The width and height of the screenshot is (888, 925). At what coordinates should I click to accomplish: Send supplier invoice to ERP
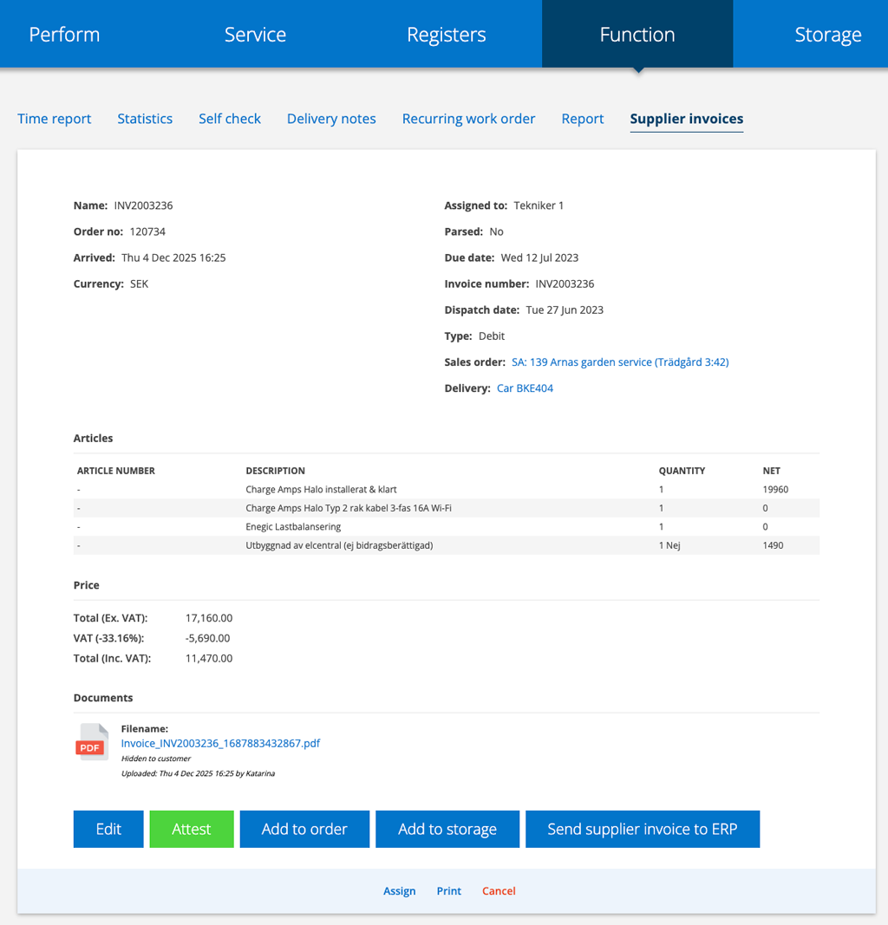coord(642,829)
